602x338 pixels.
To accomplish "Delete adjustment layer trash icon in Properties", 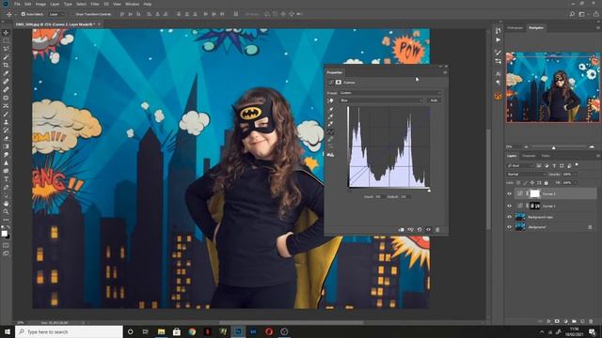I will point(437,229).
